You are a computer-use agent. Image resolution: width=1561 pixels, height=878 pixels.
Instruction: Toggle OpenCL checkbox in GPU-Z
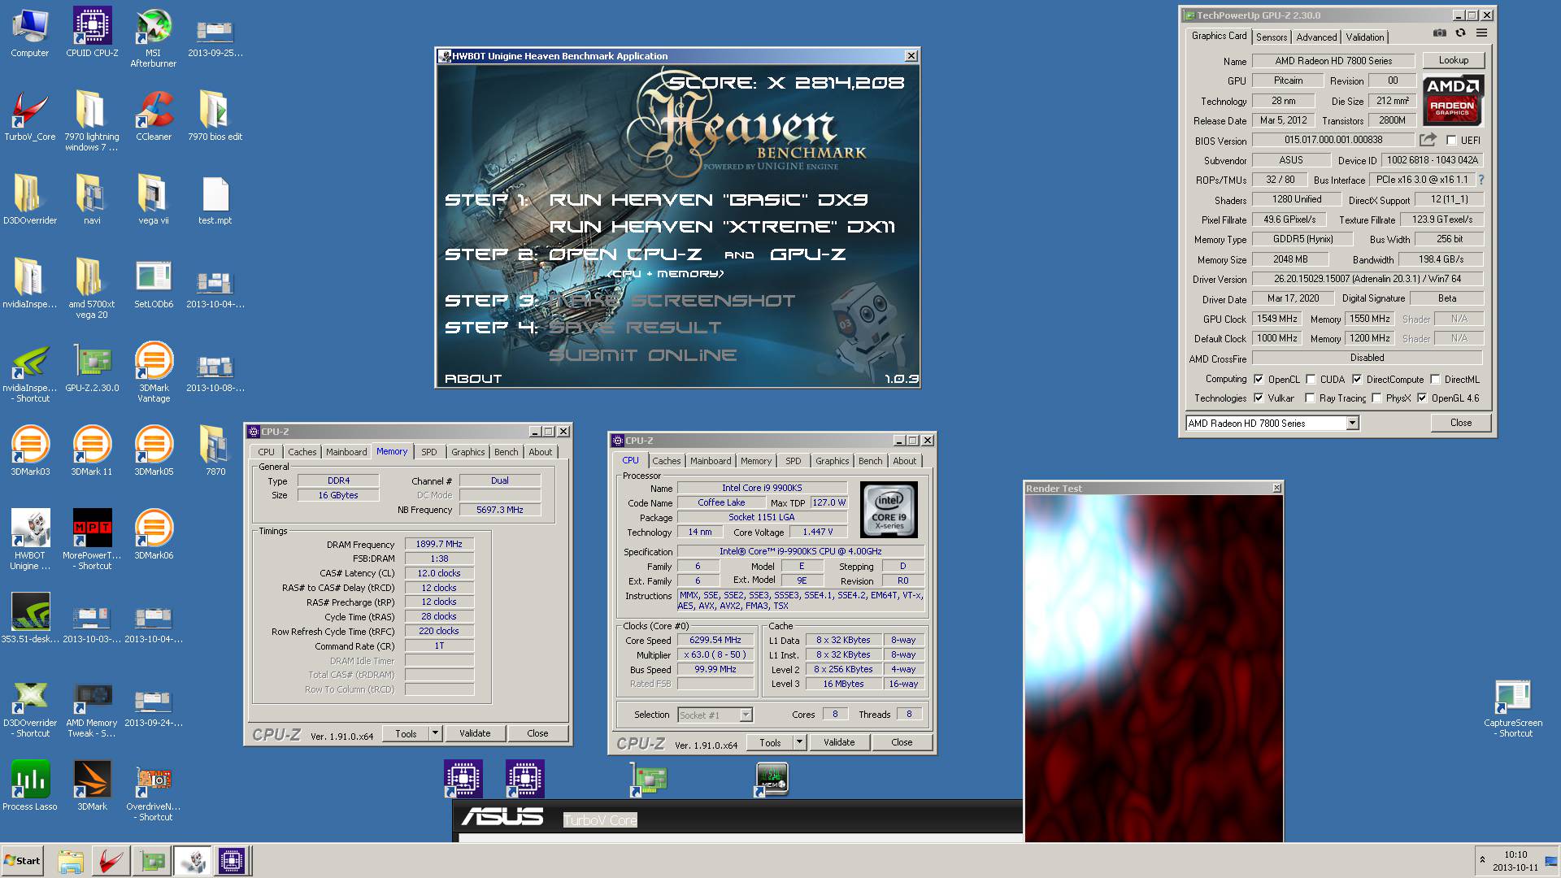coord(1259,379)
